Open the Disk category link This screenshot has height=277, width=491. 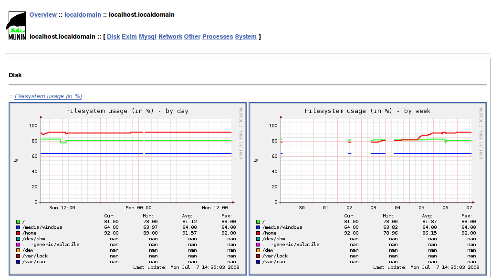[113, 37]
